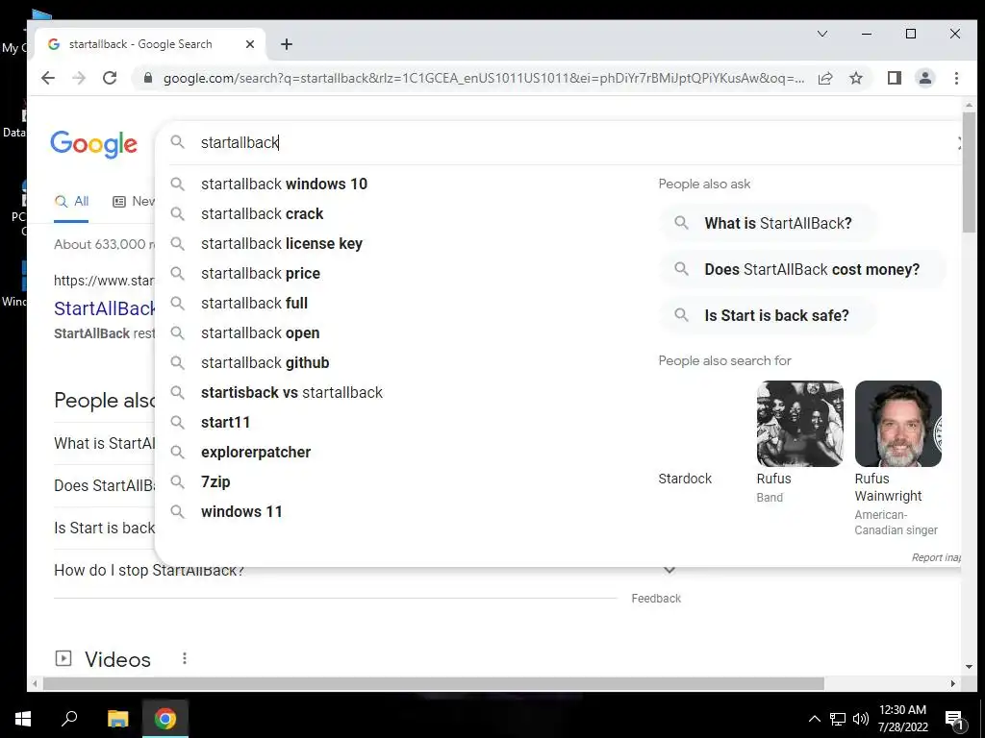Click the padlock site info icon
Image resolution: width=985 pixels, height=738 pixels.
(148, 78)
